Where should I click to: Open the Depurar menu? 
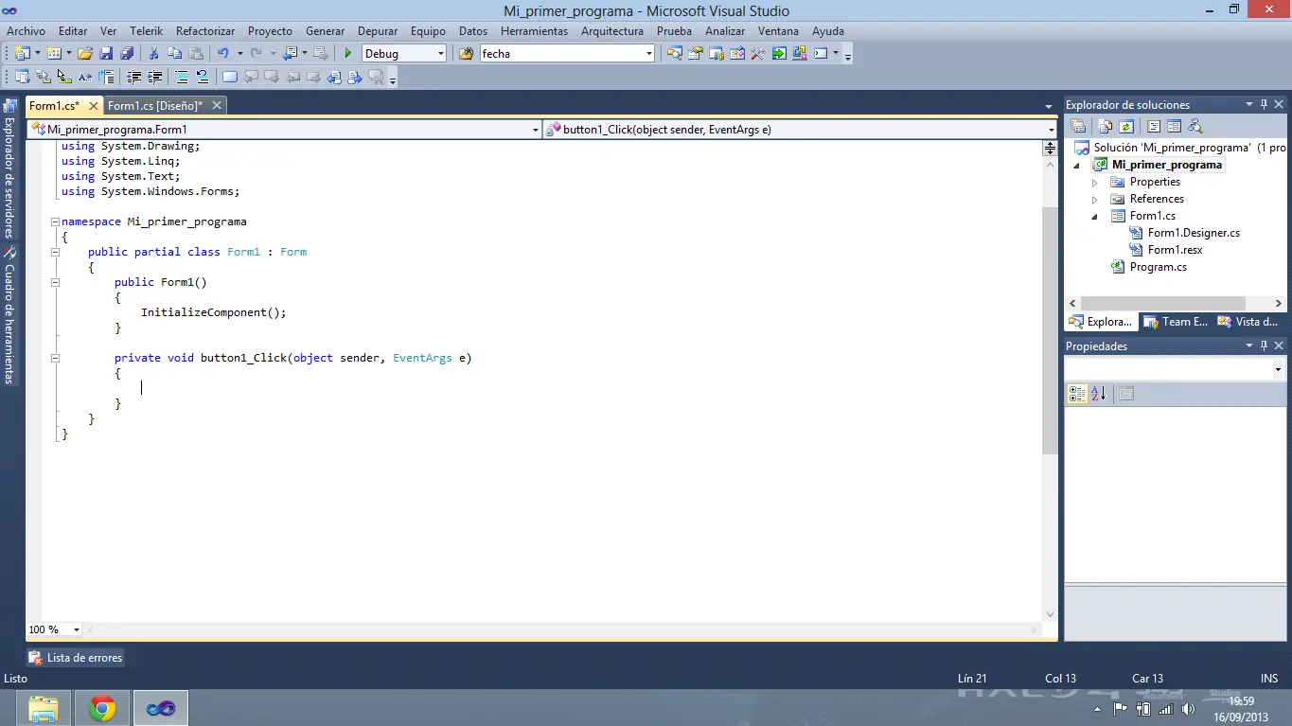coord(378,30)
